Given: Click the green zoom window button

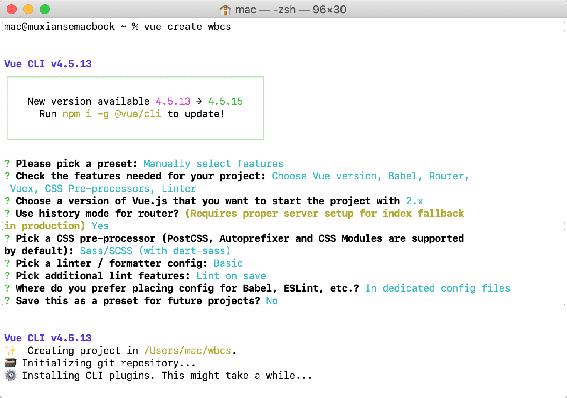Looking at the screenshot, I should [45, 9].
